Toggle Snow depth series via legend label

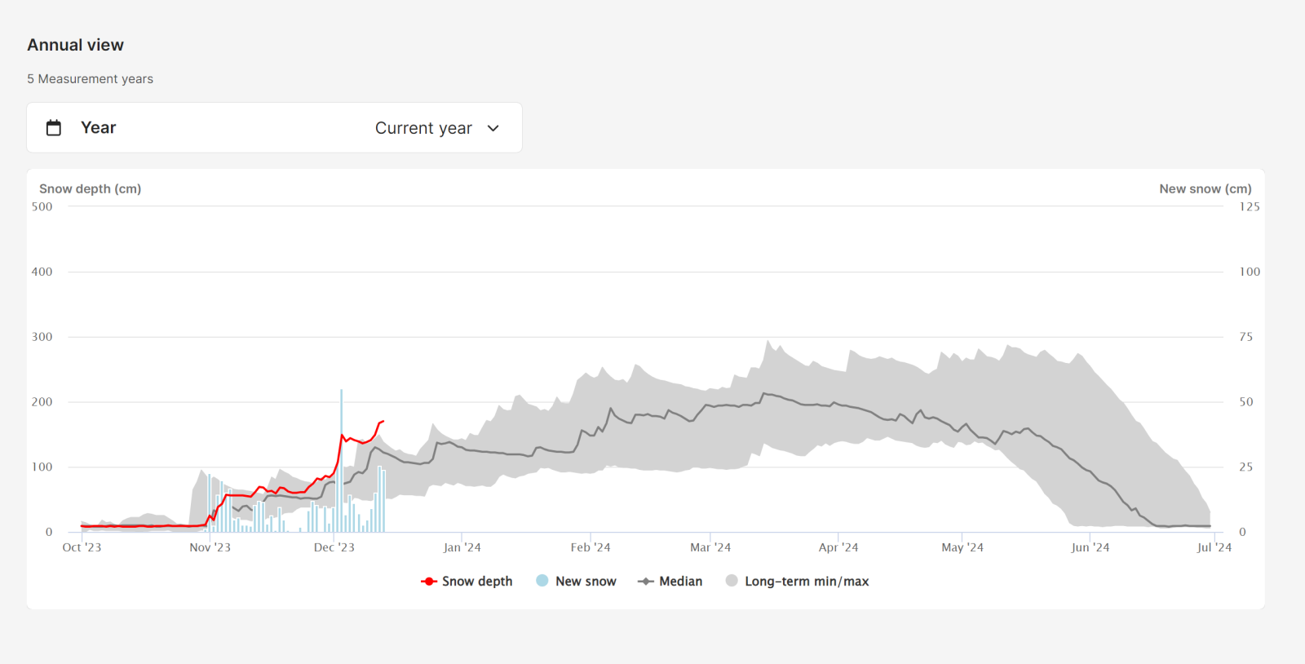477,582
